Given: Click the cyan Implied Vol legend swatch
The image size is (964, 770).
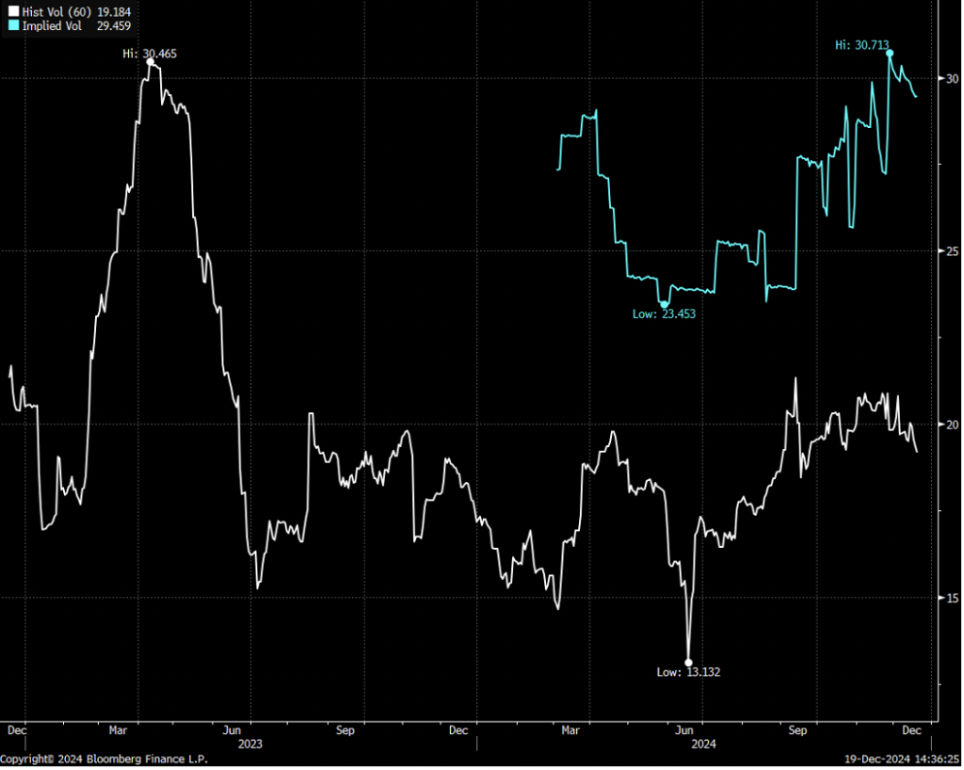Looking at the screenshot, I should coord(13,25).
